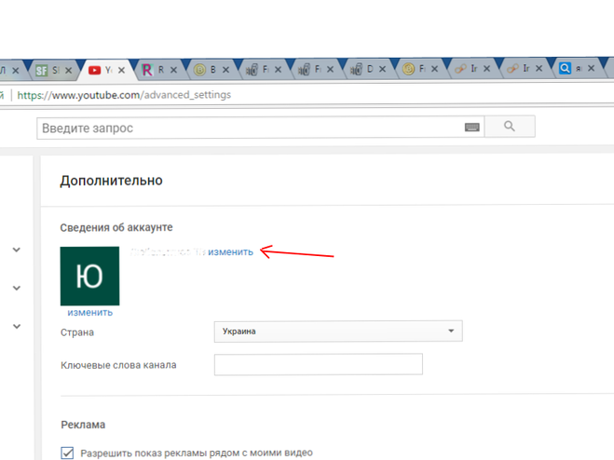Click the magnifier search button
This screenshot has width=614, height=460.
[x=510, y=128]
